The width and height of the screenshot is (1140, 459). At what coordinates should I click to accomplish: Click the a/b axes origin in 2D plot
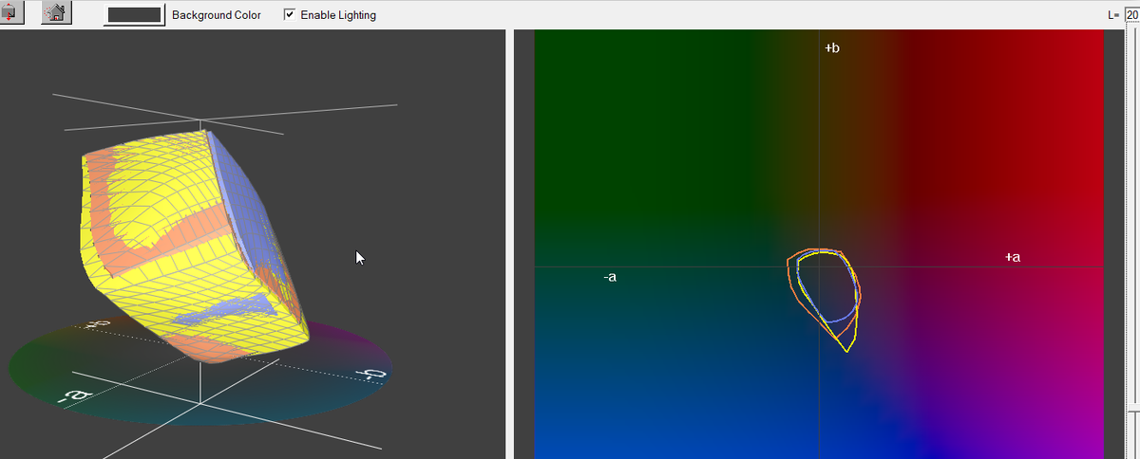[819, 266]
